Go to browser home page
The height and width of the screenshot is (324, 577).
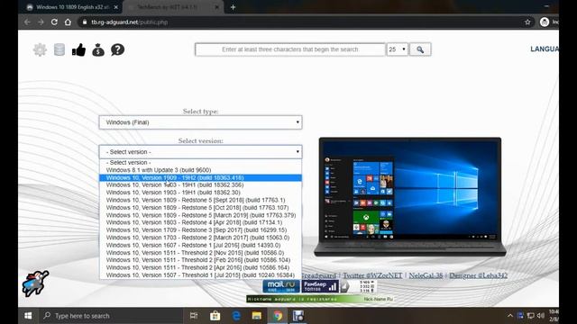click(x=68, y=22)
